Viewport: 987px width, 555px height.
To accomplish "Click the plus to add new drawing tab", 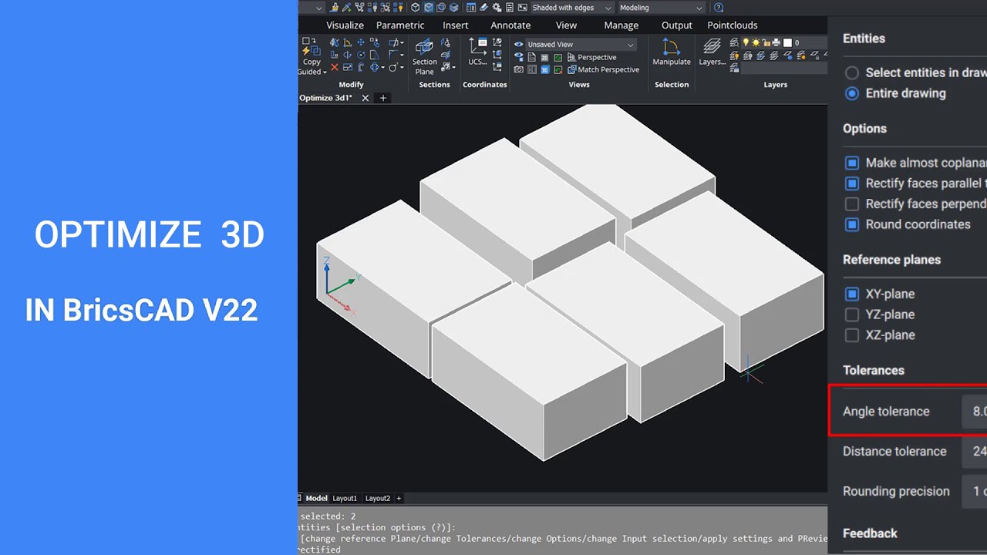I will pos(383,98).
